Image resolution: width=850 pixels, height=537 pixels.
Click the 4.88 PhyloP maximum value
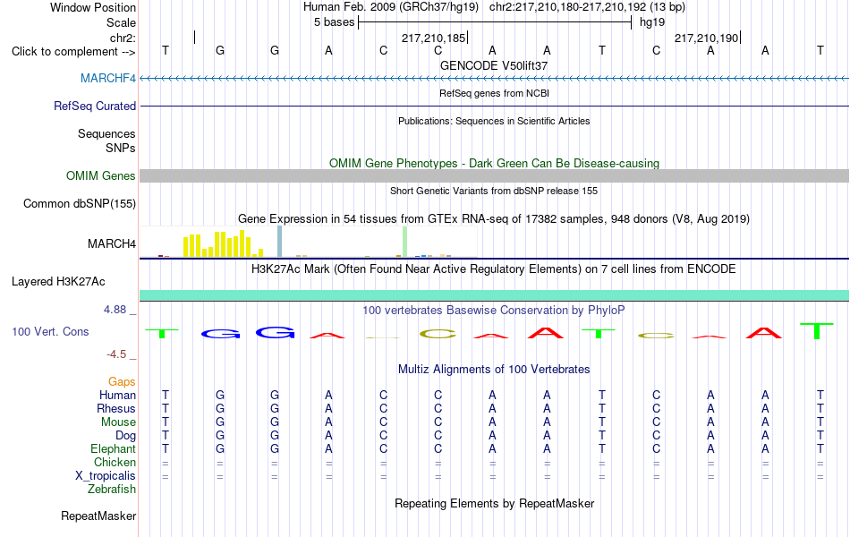click(115, 310)
